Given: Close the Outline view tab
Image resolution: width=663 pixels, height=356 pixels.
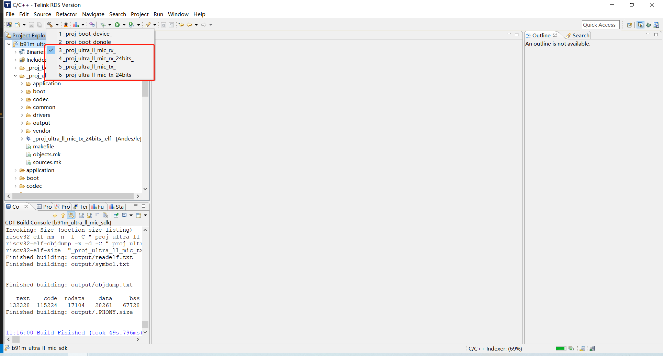Looking at the screenshot, I should point(555,35).
